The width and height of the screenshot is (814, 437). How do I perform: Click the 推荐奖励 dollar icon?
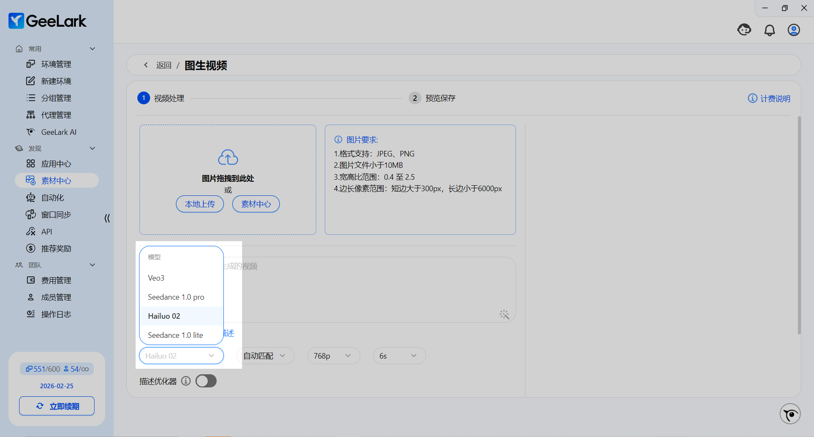31,248
